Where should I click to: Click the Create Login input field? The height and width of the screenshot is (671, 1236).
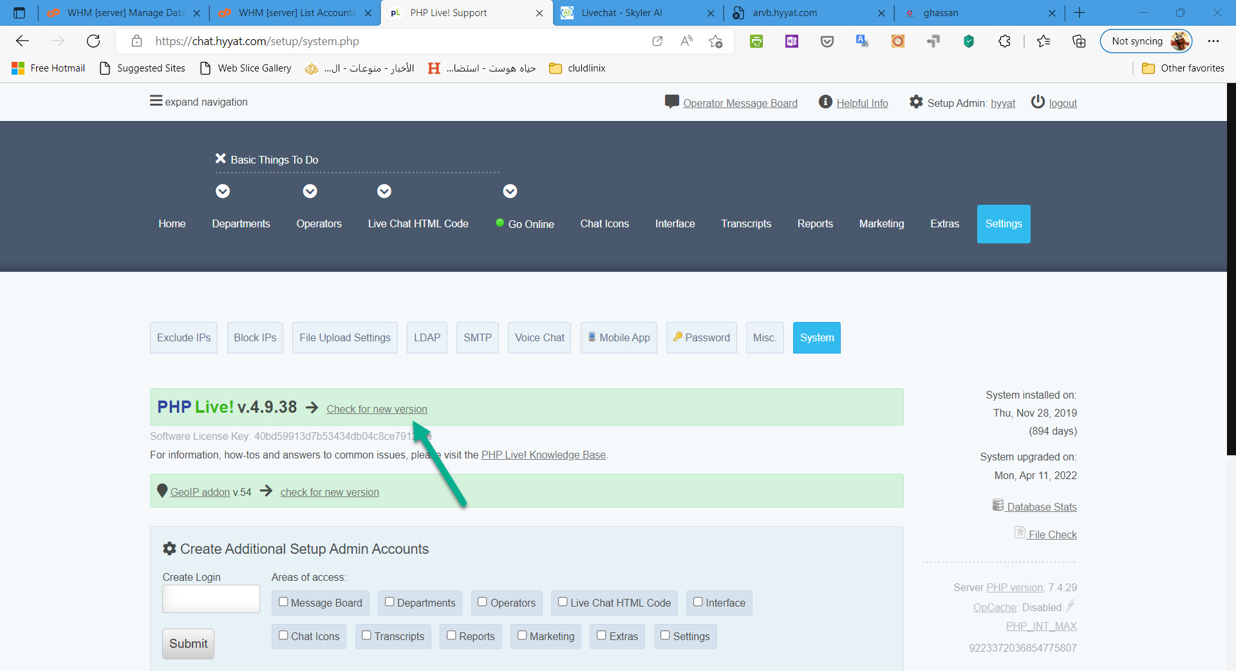[211, 599]
